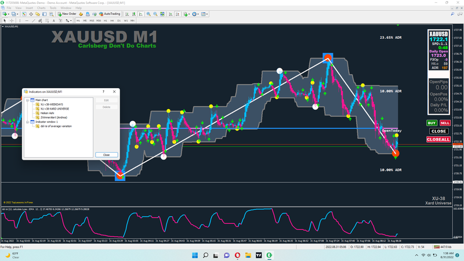Select the Trendline drawing tool
This screenshot has width=464, height=261.
[34, 21]
